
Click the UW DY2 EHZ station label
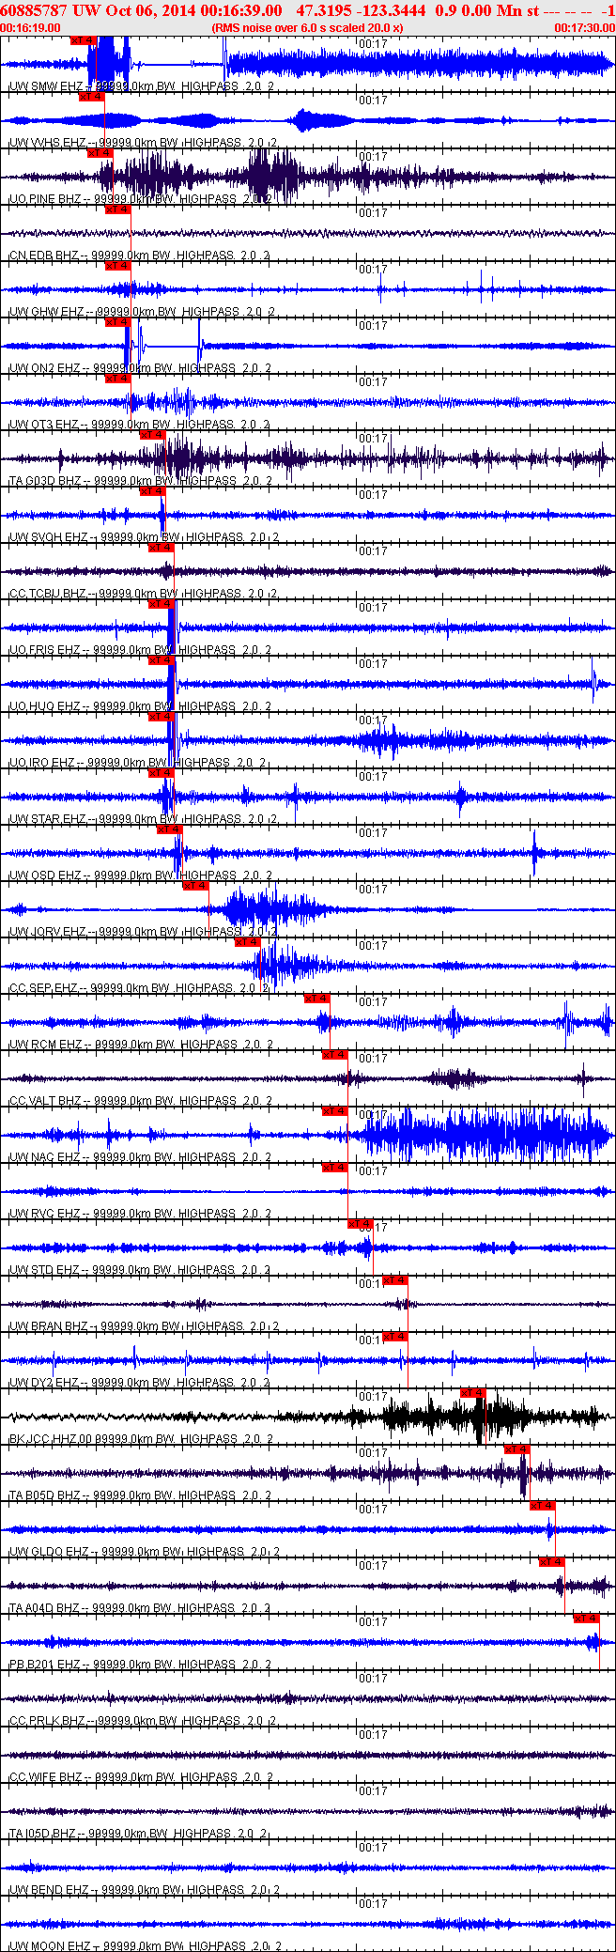point(139,1383)
